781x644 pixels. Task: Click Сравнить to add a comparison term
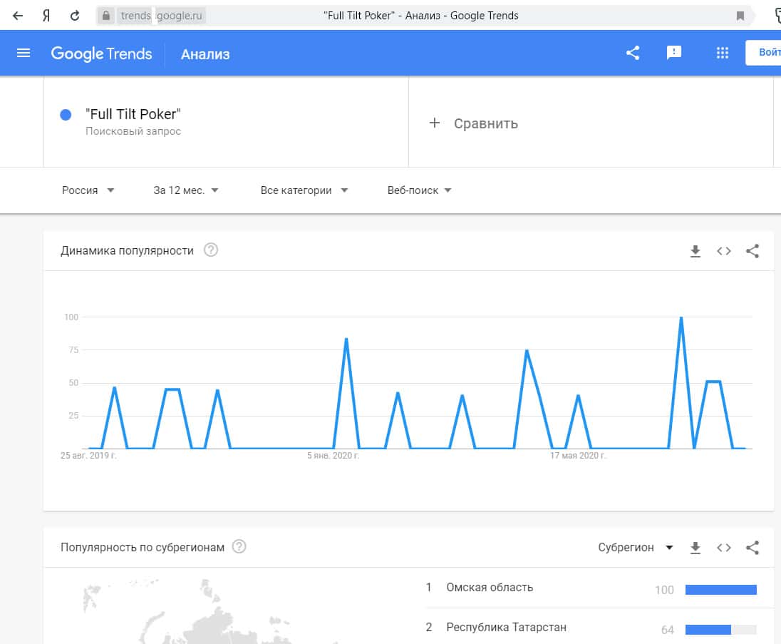coord(473,123)
